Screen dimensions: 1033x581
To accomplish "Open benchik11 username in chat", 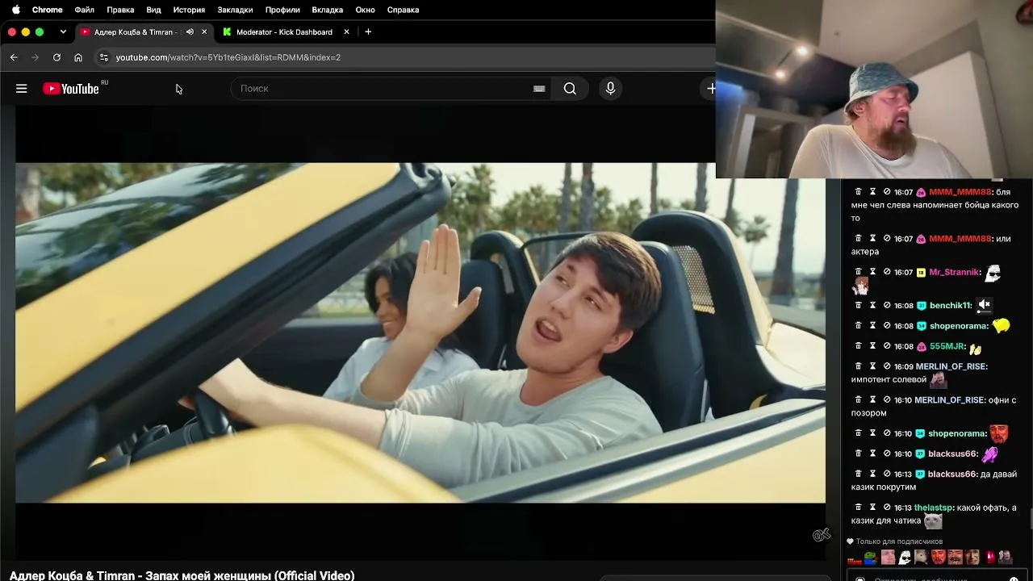I will [950, 306].
